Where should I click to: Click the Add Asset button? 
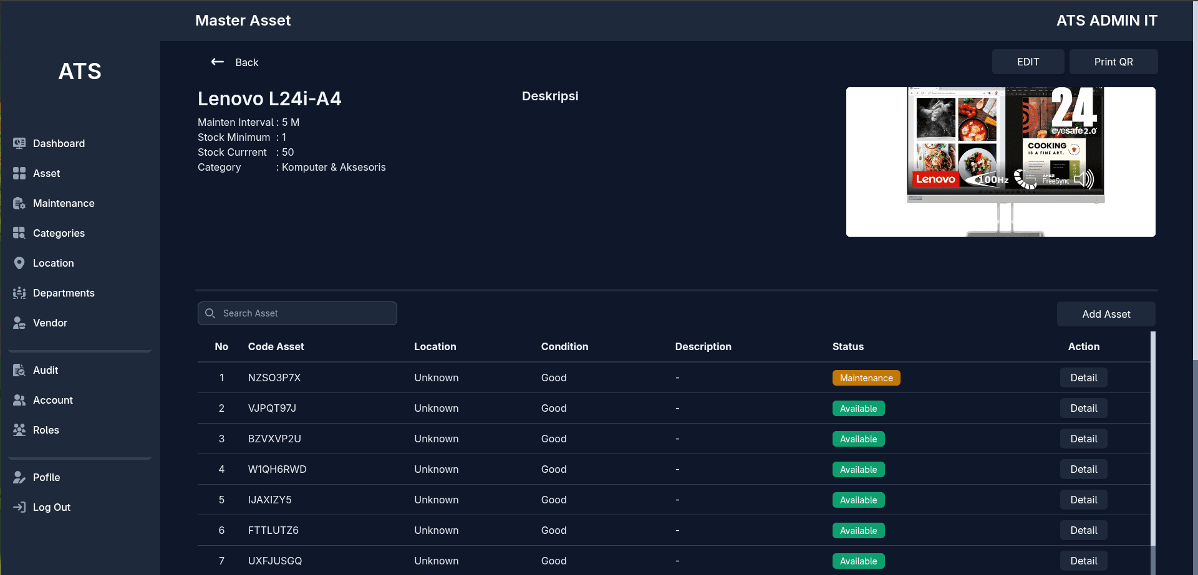[x=1106, y=314]
